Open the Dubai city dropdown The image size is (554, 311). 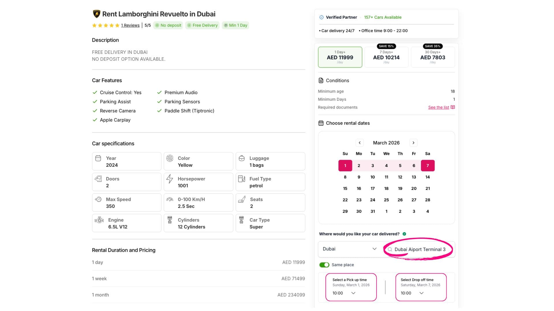tap(349, 249)
